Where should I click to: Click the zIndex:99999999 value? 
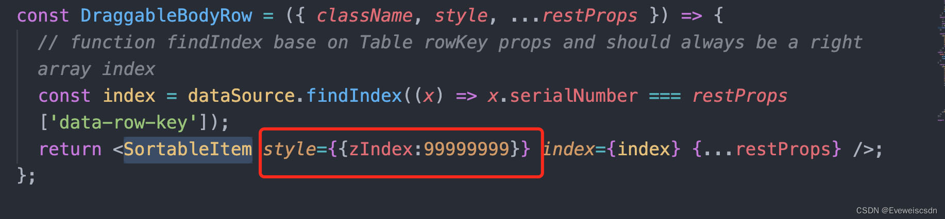(429, 150)
